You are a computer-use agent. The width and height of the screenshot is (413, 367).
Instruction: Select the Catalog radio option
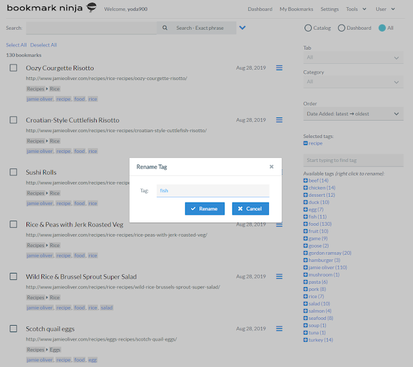[x=308, y=28]
